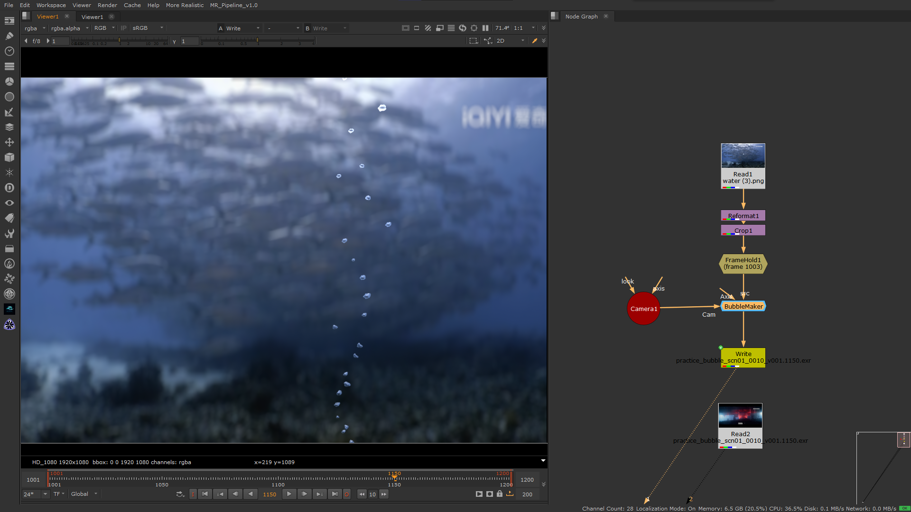Image resolution: width=911 pixels, height=512 pixels.
Task: Toggle the record button in playback bar
Action: 347,494
